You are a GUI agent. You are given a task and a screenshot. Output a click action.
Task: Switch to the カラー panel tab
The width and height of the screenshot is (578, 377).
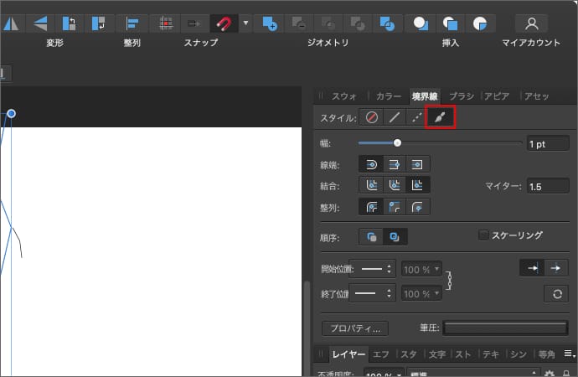click(x=388, y=96)
